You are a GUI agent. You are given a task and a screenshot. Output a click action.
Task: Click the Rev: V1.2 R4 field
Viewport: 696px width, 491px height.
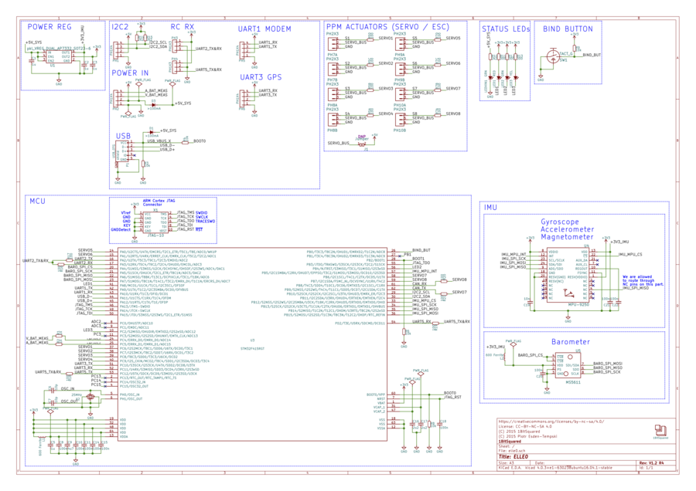pos(651,463)
